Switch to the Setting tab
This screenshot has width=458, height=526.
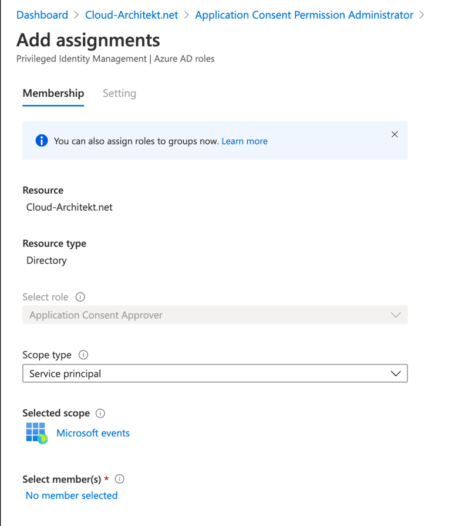[119, 93]
